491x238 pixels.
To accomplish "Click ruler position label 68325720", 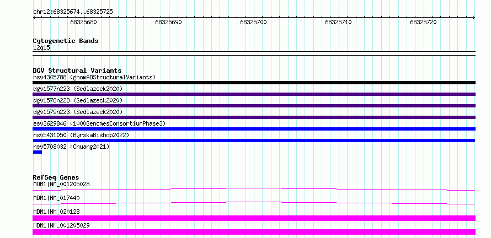I will click(x=423, y=22).
